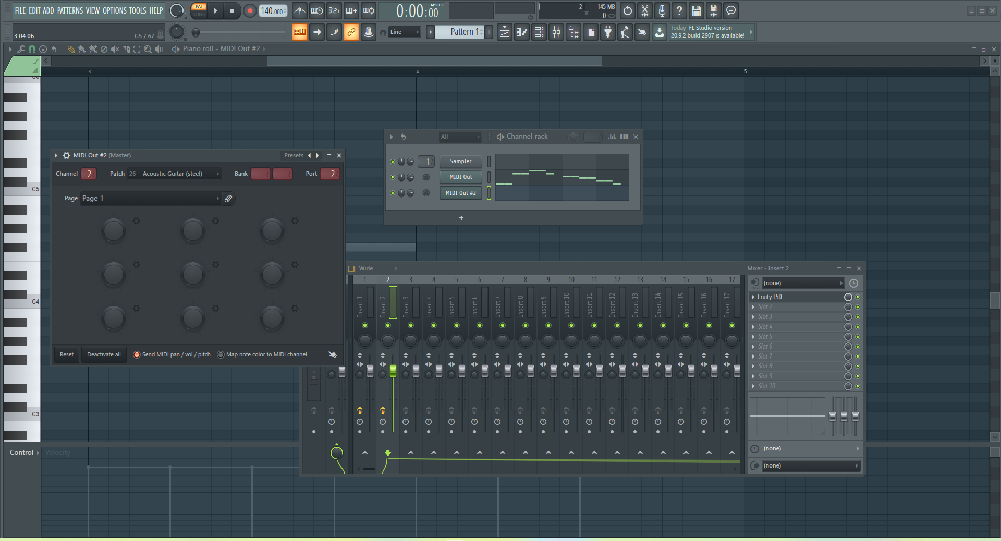Screen dimensions: 1001x541
Task: Click the tempo tapper icon
Action: (625, 32)
